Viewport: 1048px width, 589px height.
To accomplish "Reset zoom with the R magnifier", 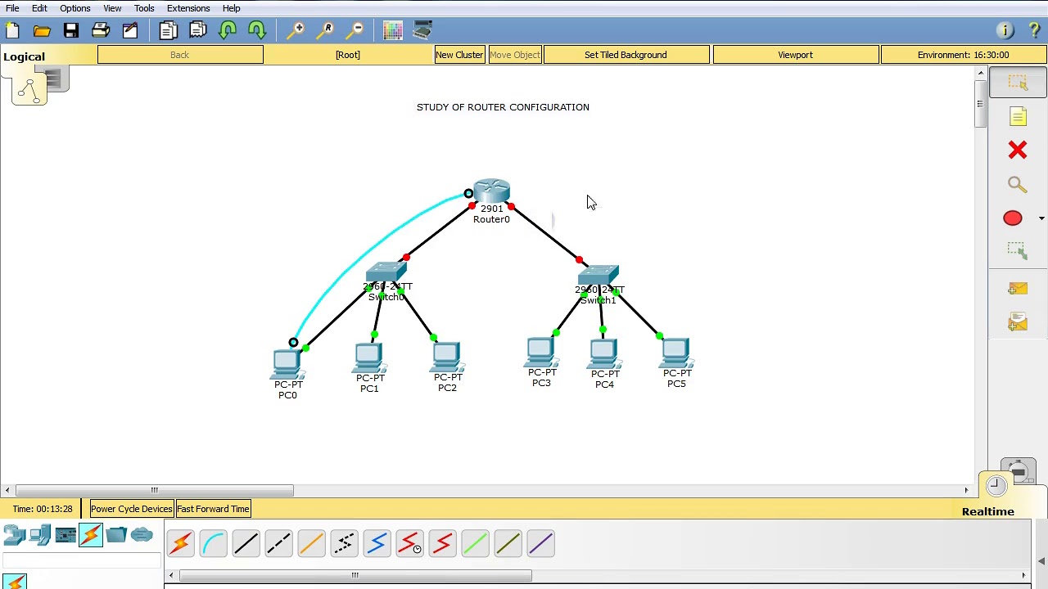I will [327, 30].
